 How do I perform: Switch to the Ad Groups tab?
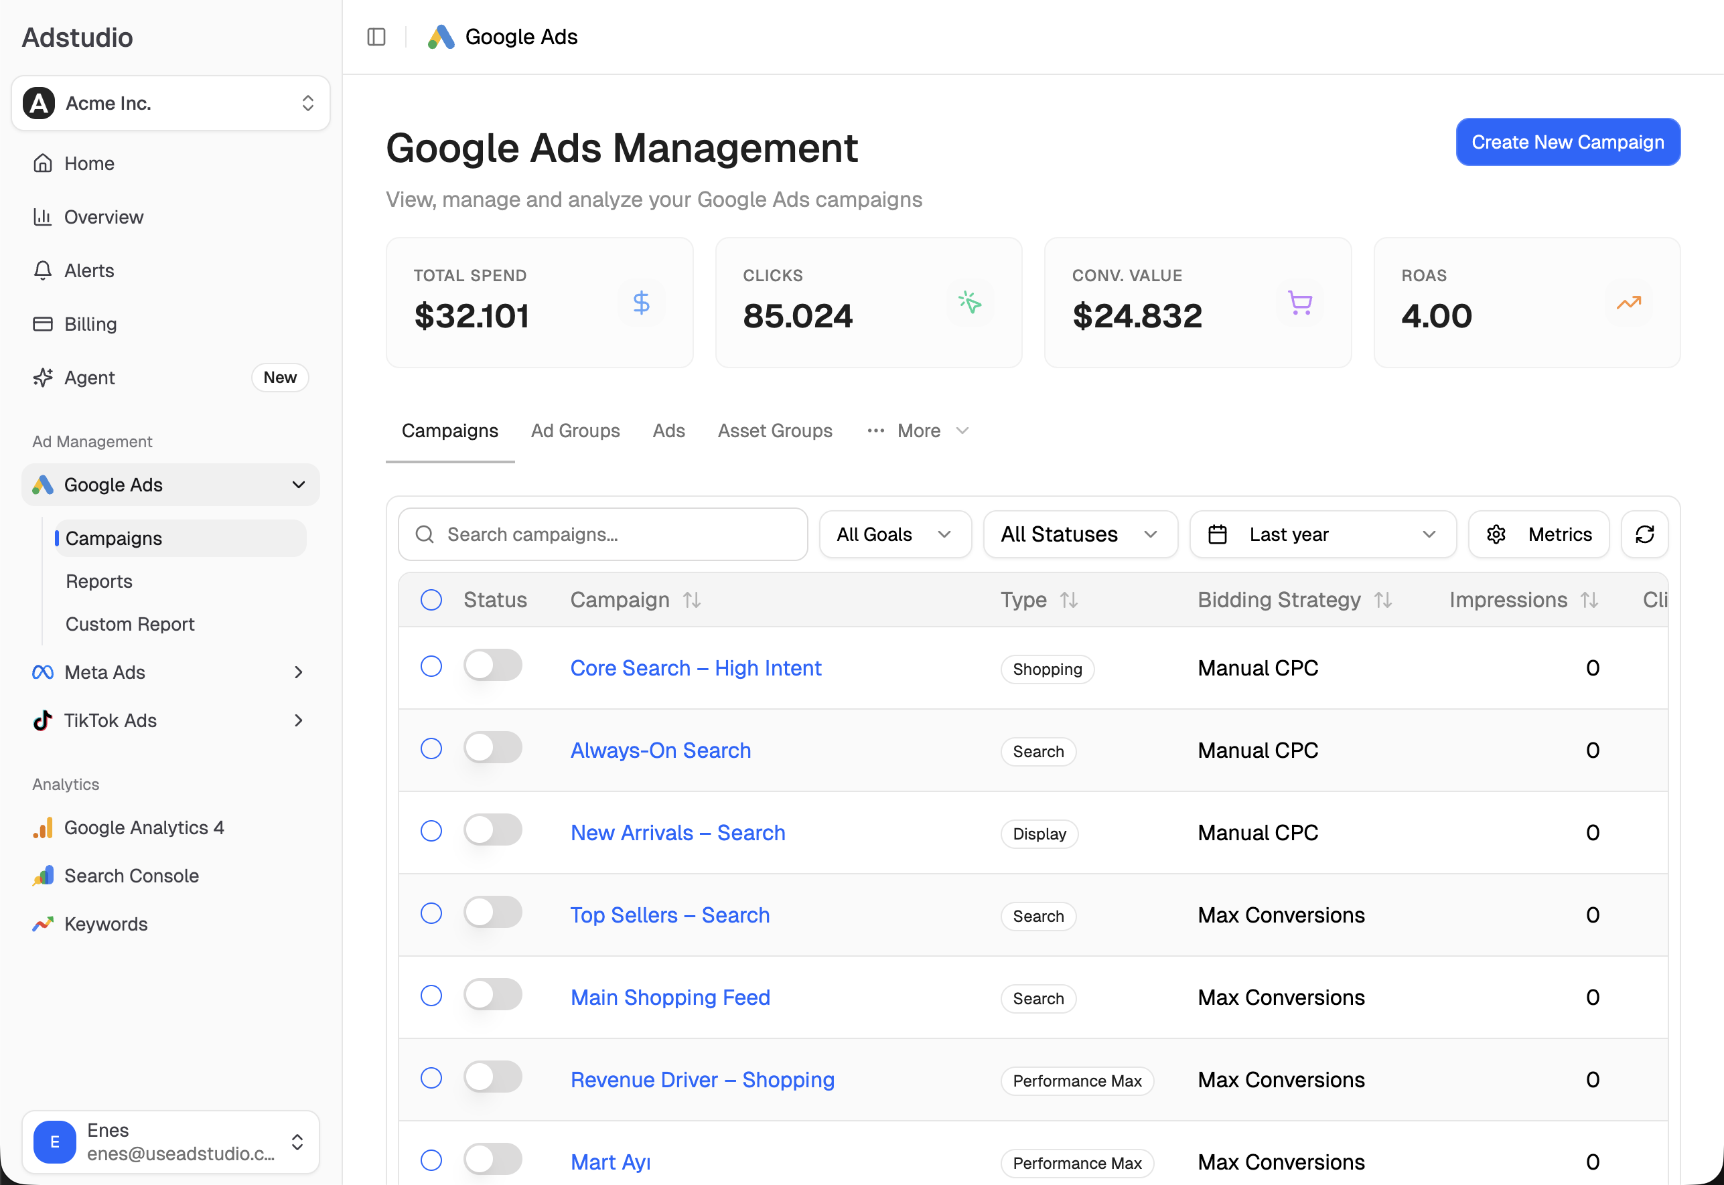575,430
